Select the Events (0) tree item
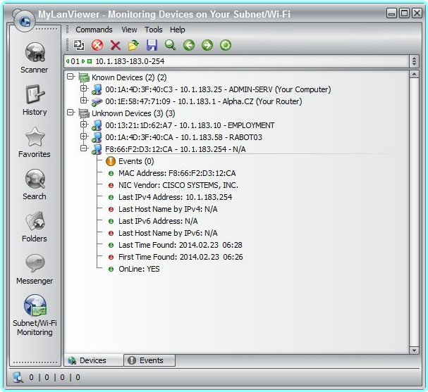Image resolution: width=428 pixels, height=392 pixels. click(136, 162)
